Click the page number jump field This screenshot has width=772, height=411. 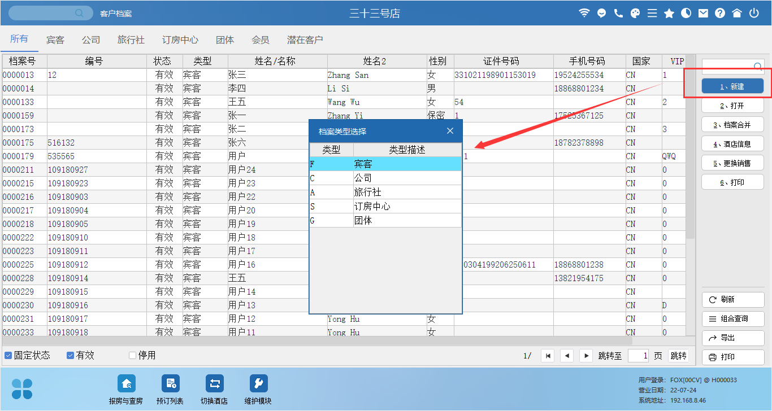(638, 356)
